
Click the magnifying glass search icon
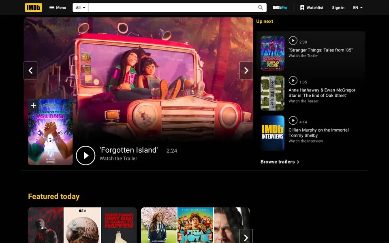260,7
